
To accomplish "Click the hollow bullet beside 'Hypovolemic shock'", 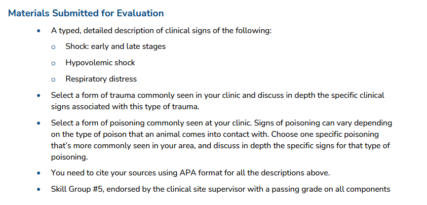I will pyautogui.click(x=53, y=64).
